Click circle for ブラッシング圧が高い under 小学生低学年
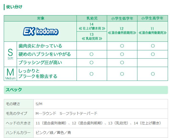Viewport: 171px width, 138px height. [x=122, y=62]
